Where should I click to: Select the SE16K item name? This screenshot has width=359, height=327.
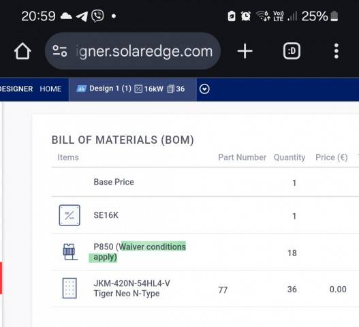point(106,215)
